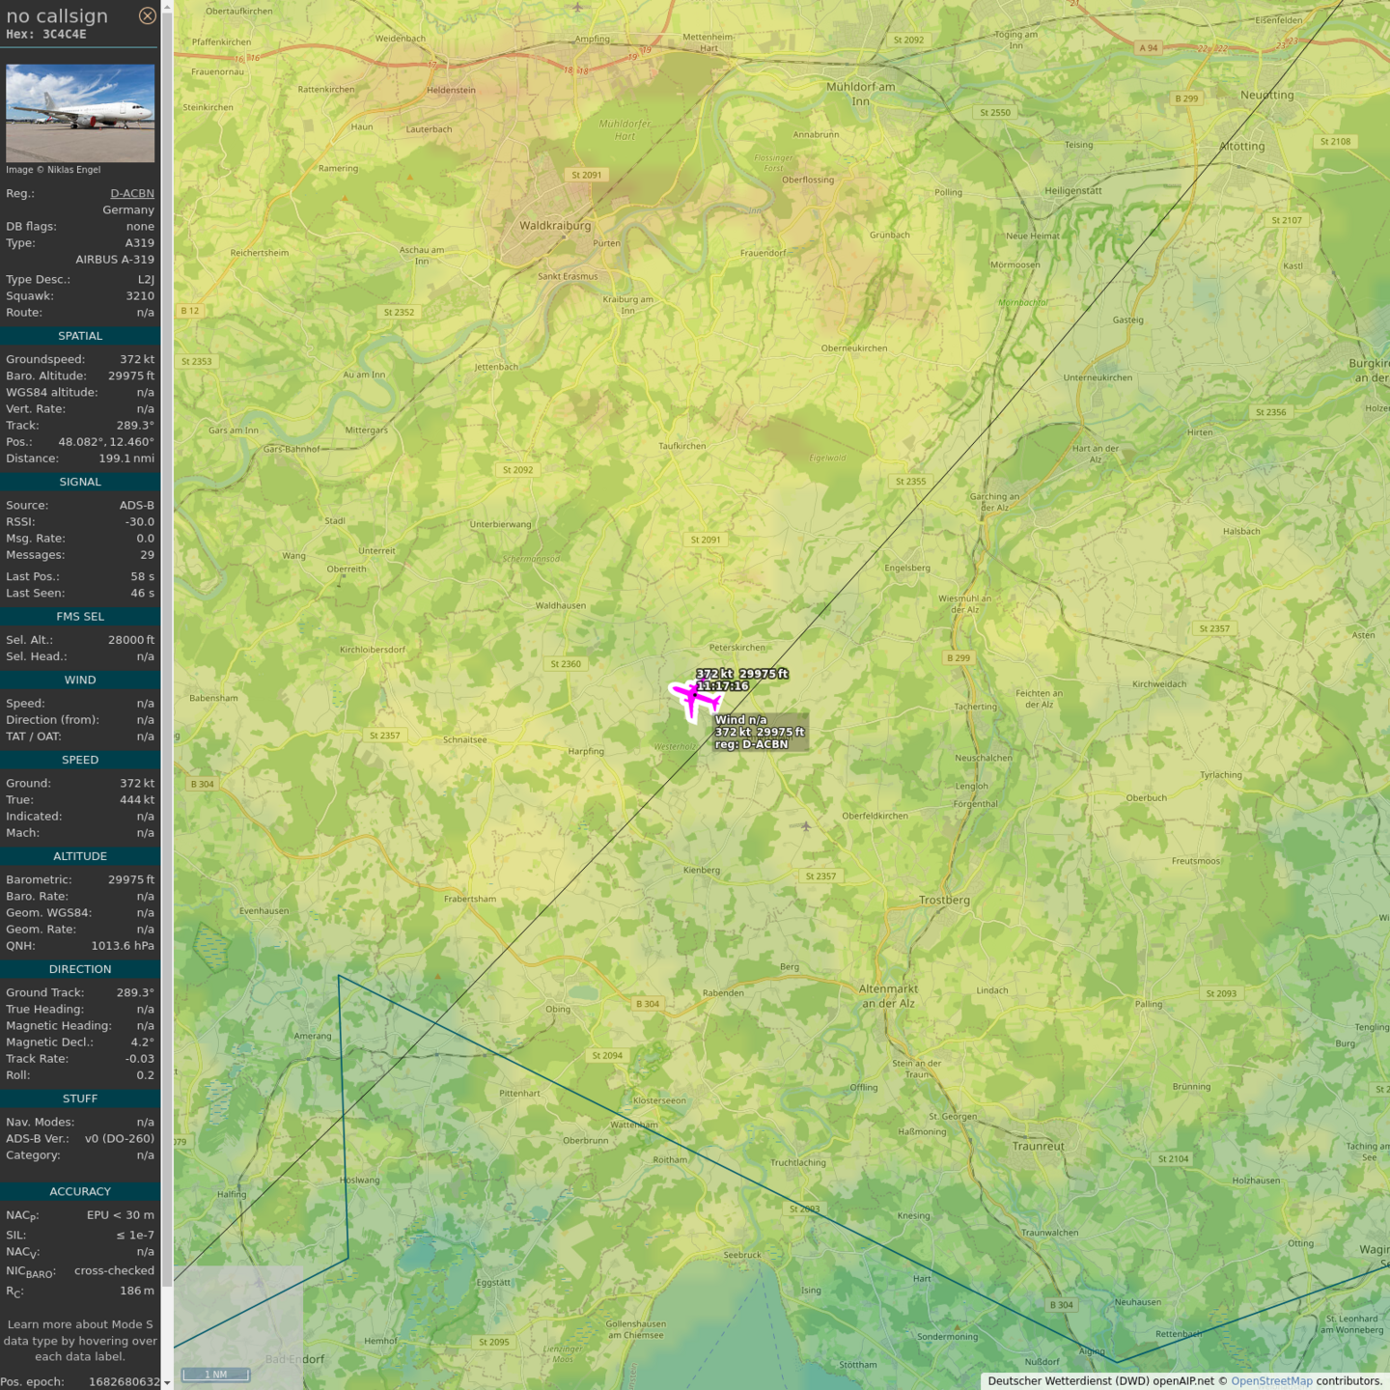Click the Hex: 3C4C4E identifier text
This screenshot has height=1390, width=1390.
46,34
